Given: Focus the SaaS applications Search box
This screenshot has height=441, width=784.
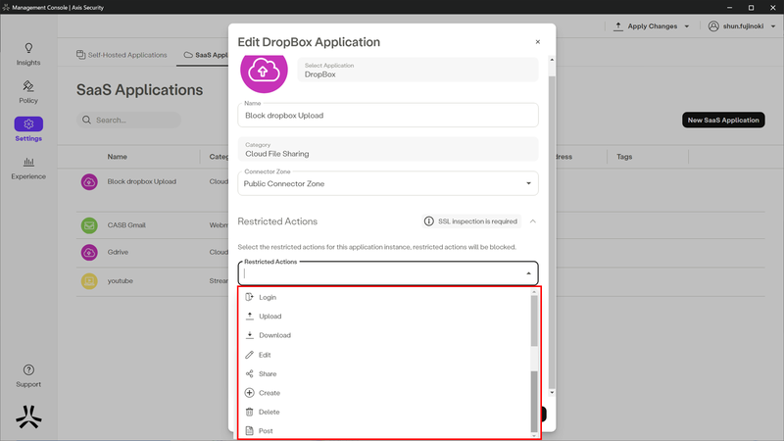Looking at the screenshot, I should click(x=128, y=120).
